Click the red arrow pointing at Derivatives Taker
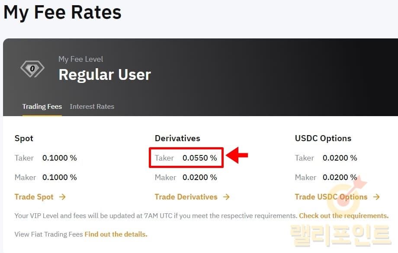The image size is (398, 253). coord(237,156)
